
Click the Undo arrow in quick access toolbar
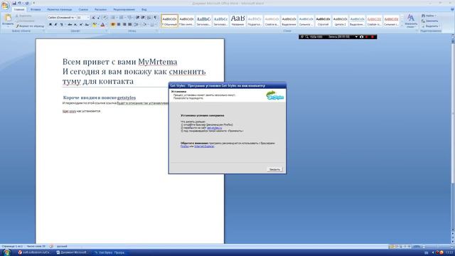coord(19,3)
